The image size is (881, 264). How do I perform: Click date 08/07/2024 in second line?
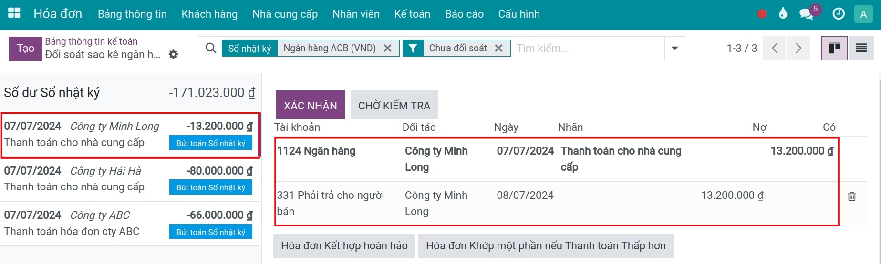[x=525, y=195]
